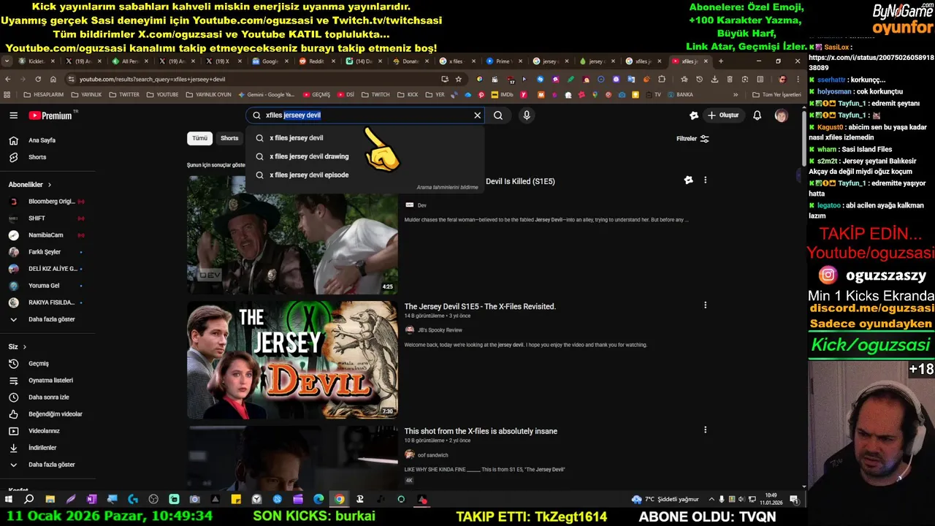Click "Arama tahminlerini bildirme" link

[447, 188]
